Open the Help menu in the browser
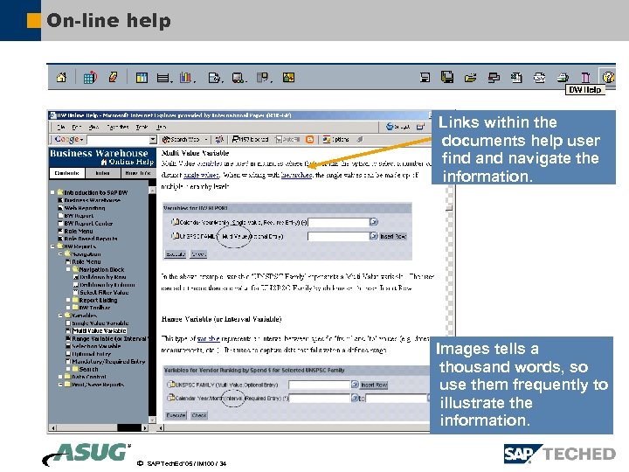This screenshot has width=629, height=472. pyautogui.click(x=161, y=127)
